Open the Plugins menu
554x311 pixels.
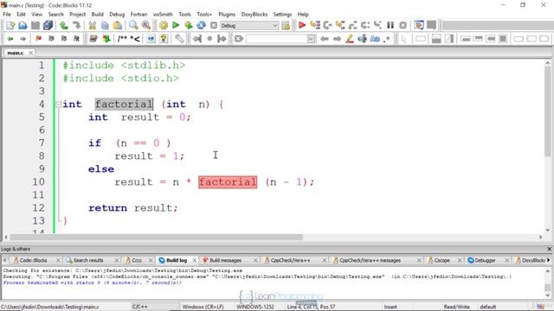tap(227, 15)
